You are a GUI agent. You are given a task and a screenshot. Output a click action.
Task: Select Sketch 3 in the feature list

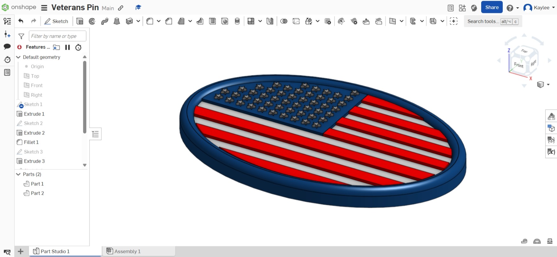pos(33,152)
